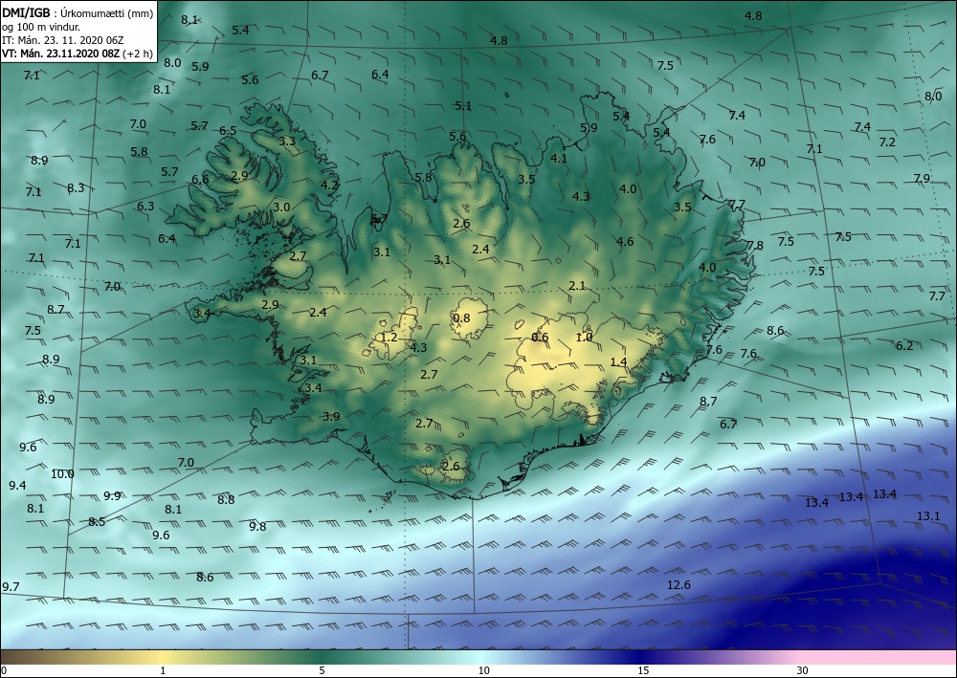Click the map value "9.9"
This screenshot has height=678, width=957.
click(112, 495)
